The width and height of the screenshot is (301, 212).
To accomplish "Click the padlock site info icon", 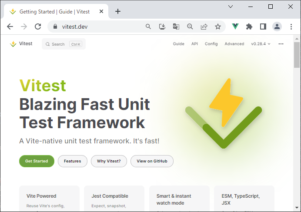I will pyautogui.click(x=55, y=26).
